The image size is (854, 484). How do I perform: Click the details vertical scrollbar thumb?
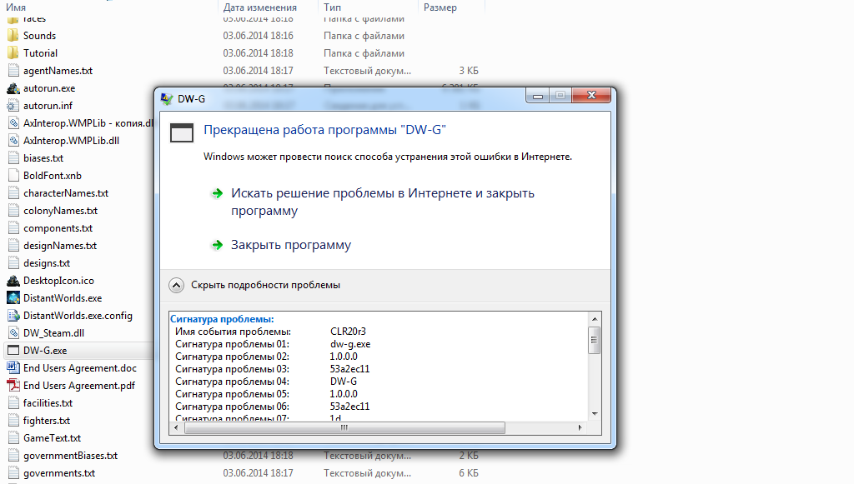594,341
